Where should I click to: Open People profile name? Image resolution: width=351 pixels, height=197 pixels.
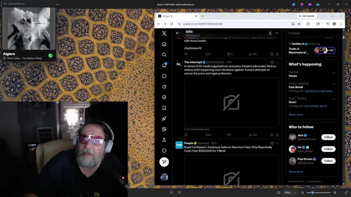click(189, 143)
